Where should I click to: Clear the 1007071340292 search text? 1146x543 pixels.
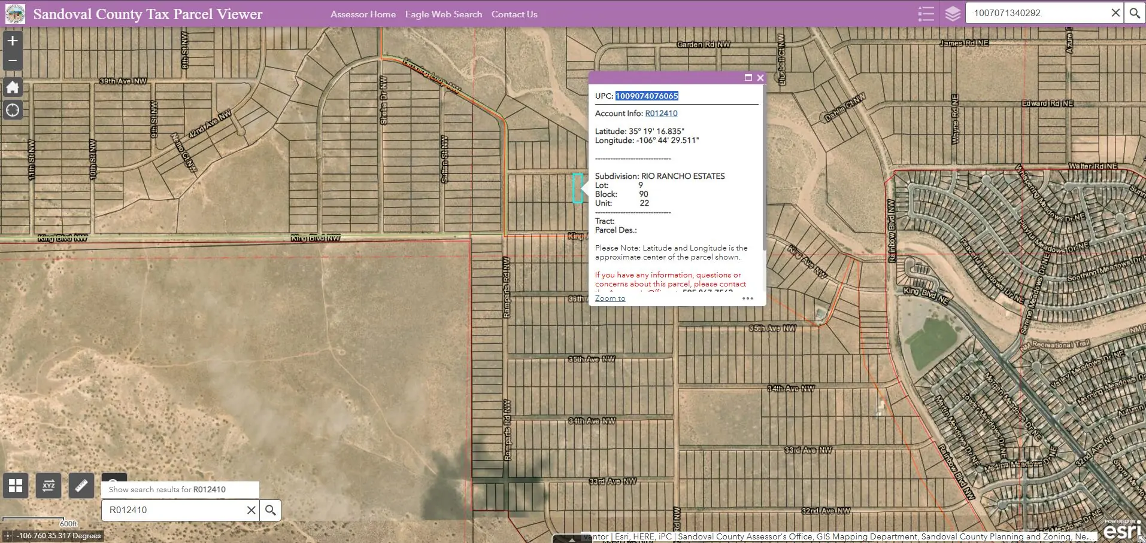point(1115,13)
